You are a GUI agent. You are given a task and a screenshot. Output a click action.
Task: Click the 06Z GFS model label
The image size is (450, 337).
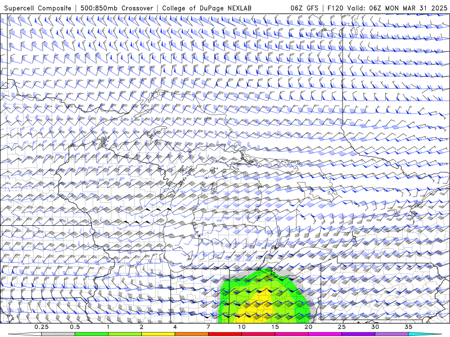[304, 8]
